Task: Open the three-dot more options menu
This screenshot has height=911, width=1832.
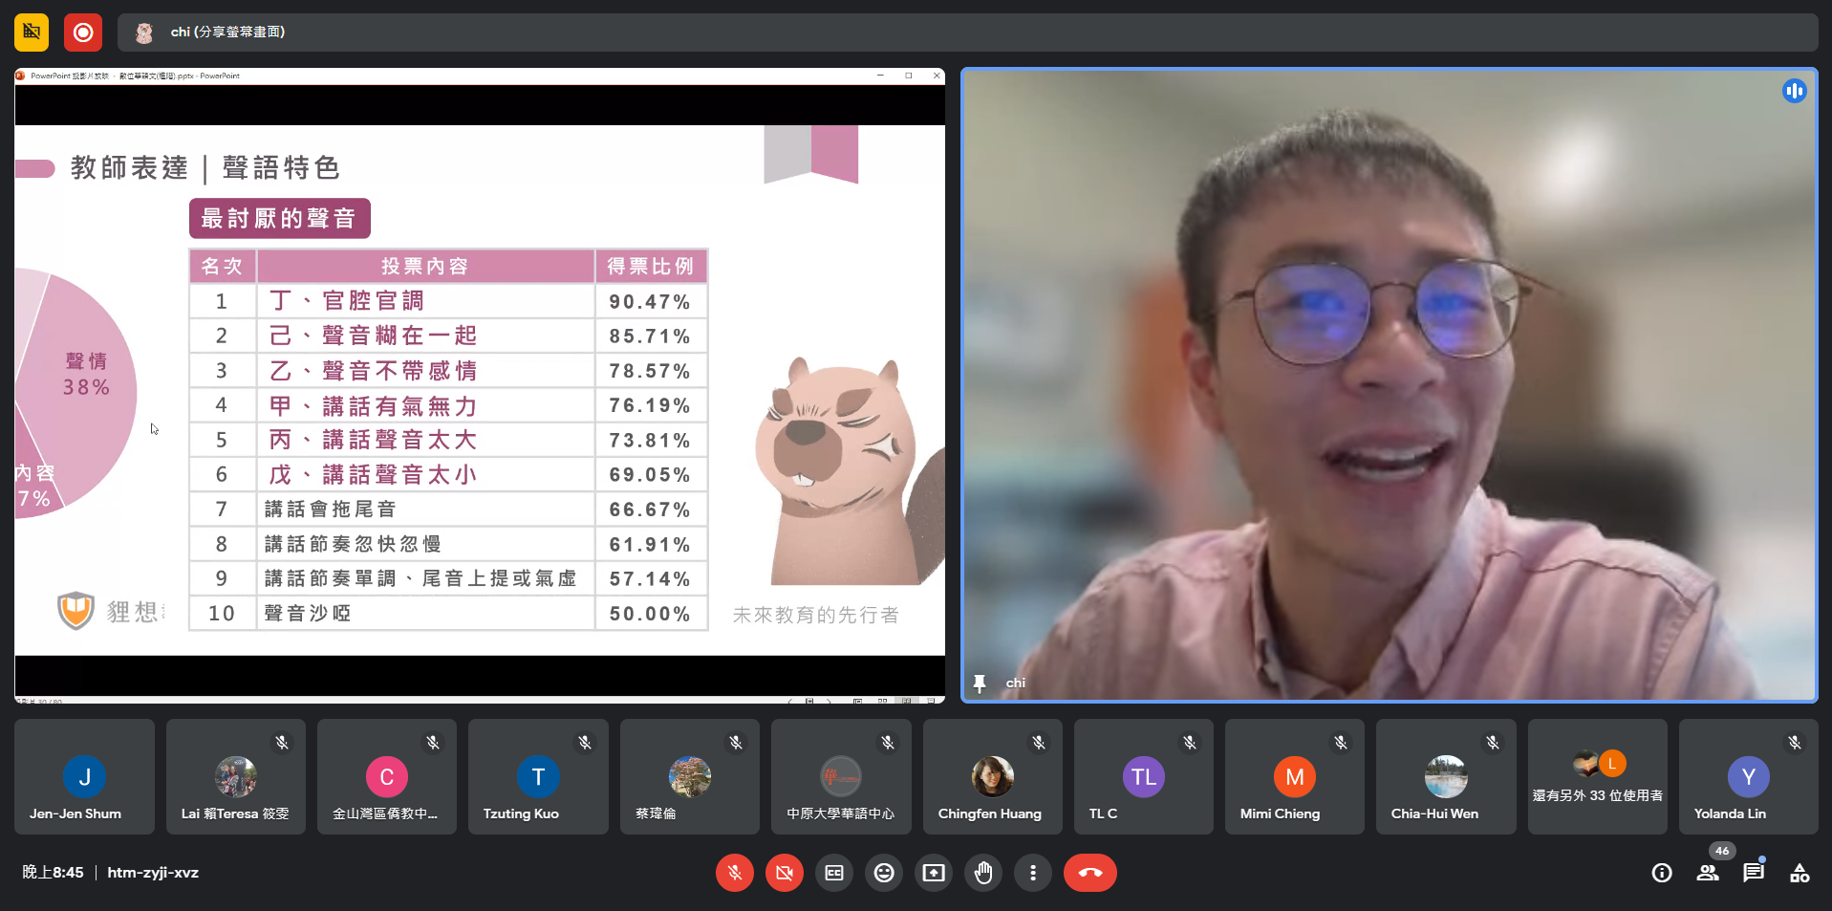Action: pos(1033,873)
